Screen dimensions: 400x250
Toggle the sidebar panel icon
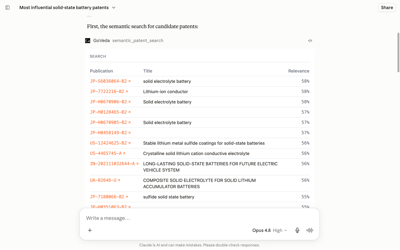7,7
